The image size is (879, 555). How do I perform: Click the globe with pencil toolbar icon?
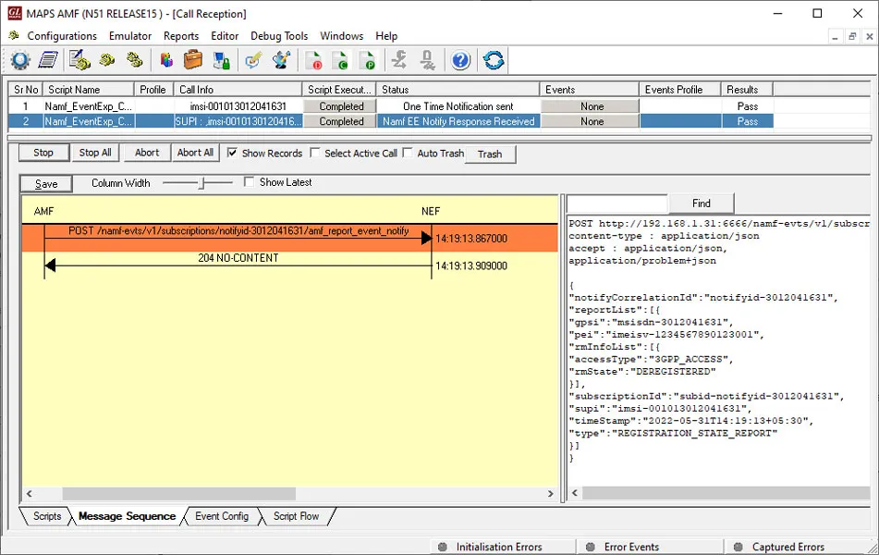coord(281,59)
